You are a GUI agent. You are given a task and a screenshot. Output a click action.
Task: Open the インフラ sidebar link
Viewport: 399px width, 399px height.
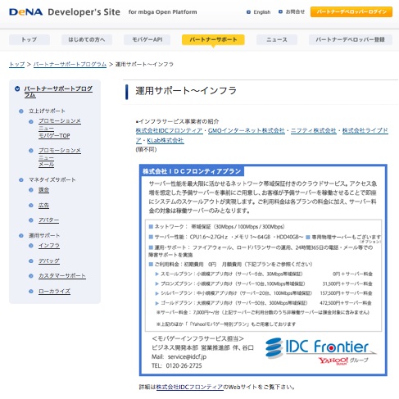click(x=49, y=246)
